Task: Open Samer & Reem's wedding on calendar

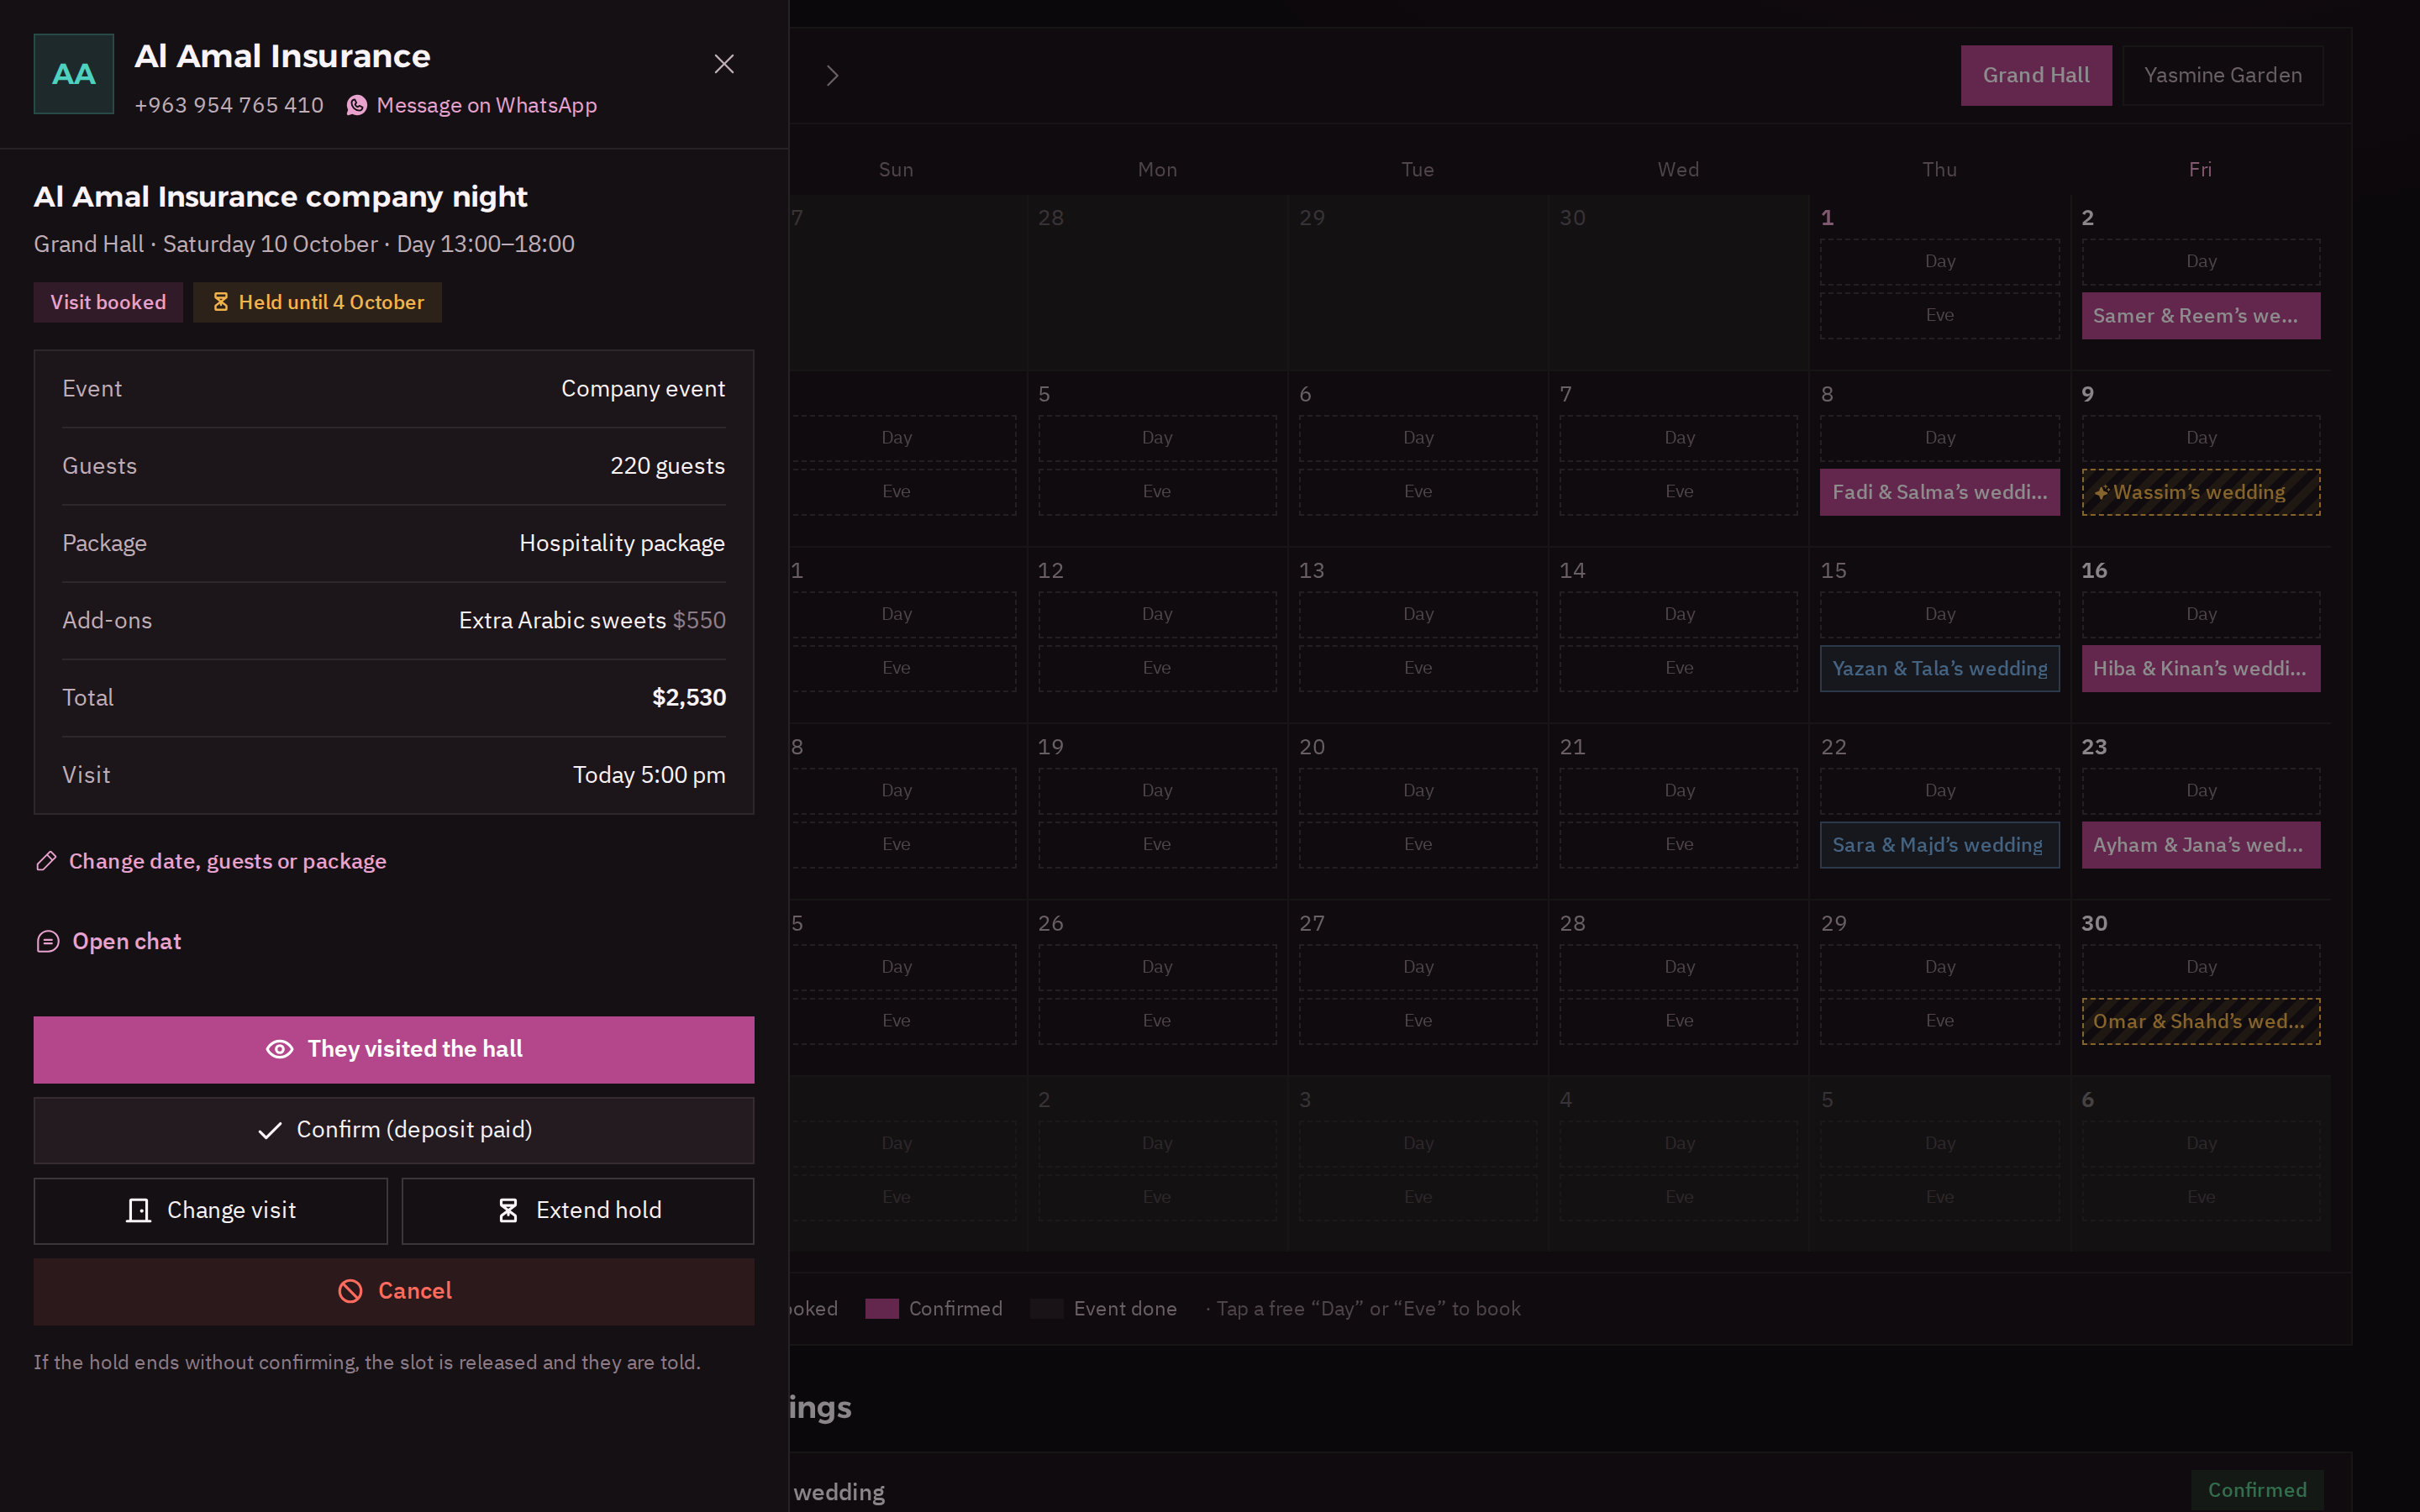Action: (2200, 316)
